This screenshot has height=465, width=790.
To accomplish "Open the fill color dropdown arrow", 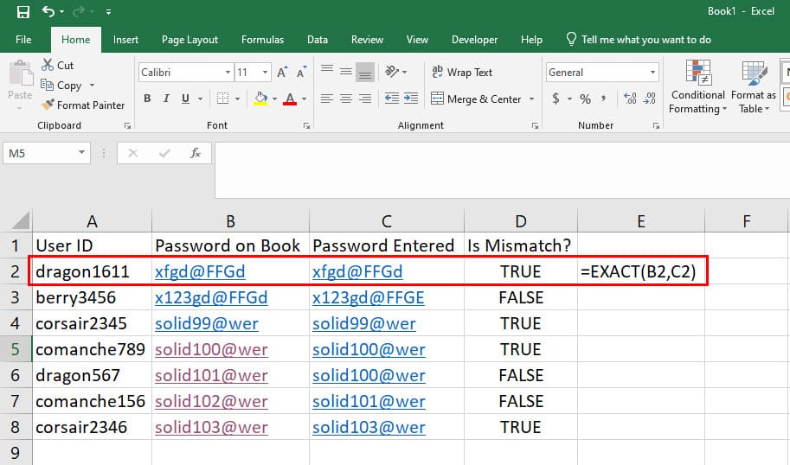I will click(x=274, y=99).
